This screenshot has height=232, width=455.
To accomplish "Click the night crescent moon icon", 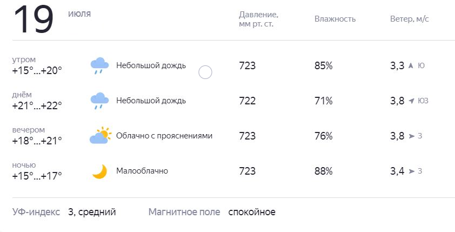I will point(99,171).
